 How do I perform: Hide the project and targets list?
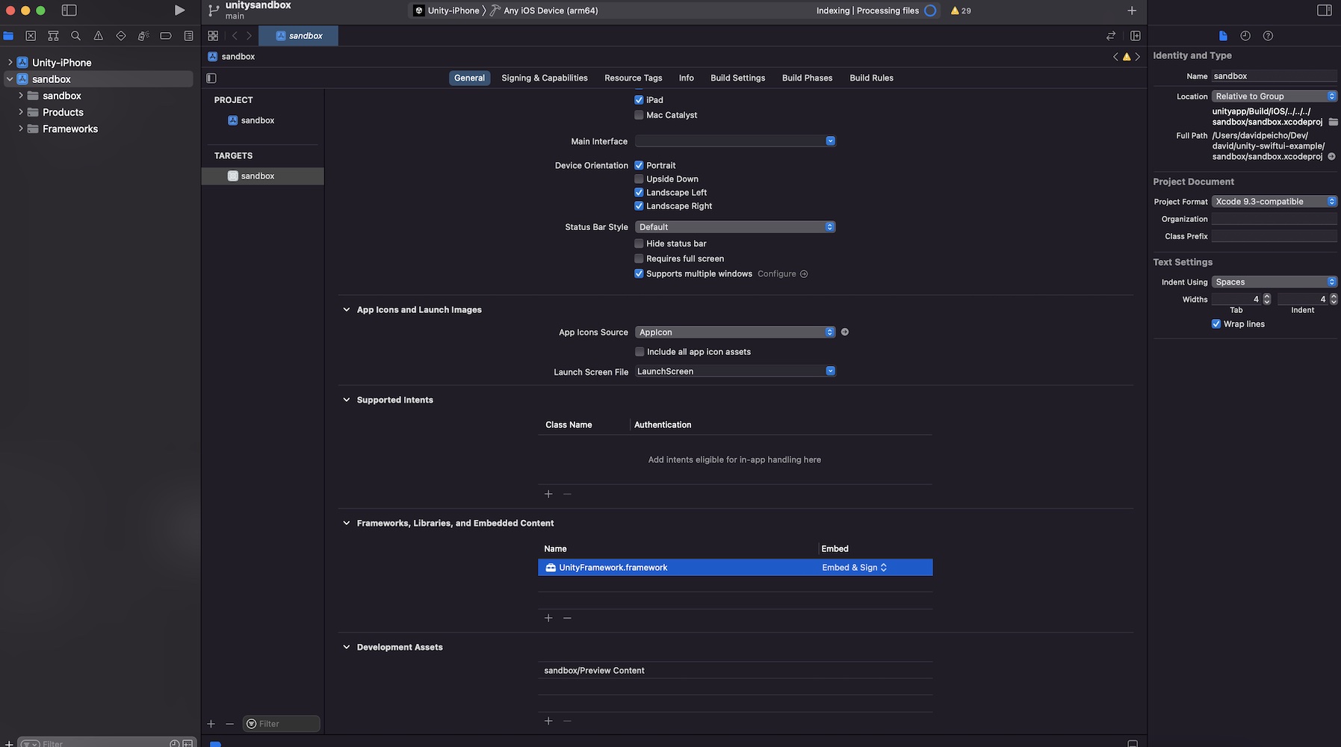point(211,78)
